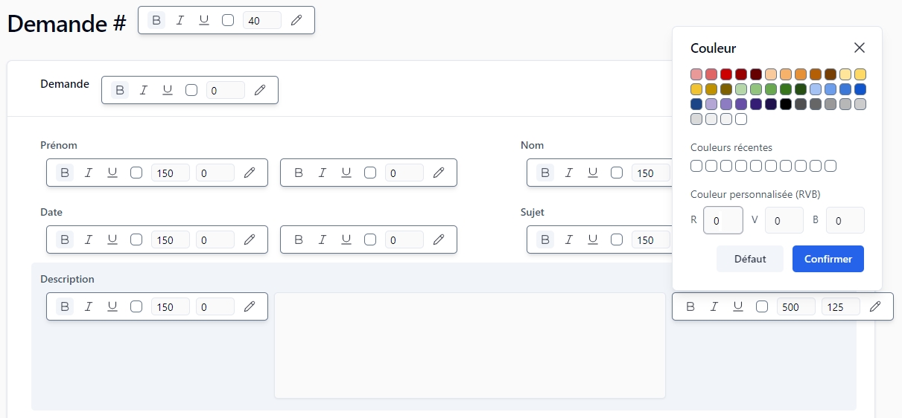Screen dimensions: 902x418
Task: Click pencil icon in toolbar with 125 value
Action: [875, 306]
